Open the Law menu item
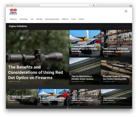This screenshot has width=138, height=117. tap(32, 19)
